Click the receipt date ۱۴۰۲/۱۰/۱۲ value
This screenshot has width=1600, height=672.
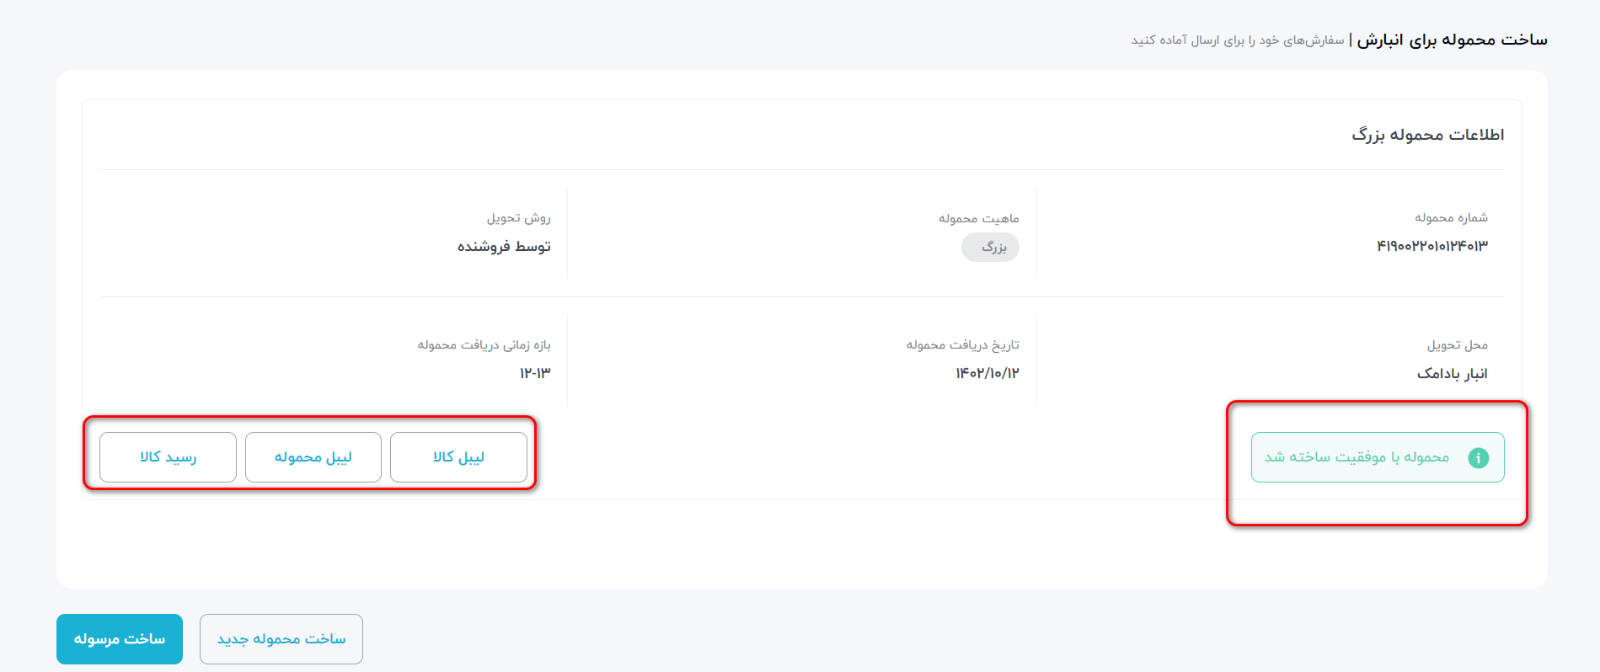click(x=987, y=373)
